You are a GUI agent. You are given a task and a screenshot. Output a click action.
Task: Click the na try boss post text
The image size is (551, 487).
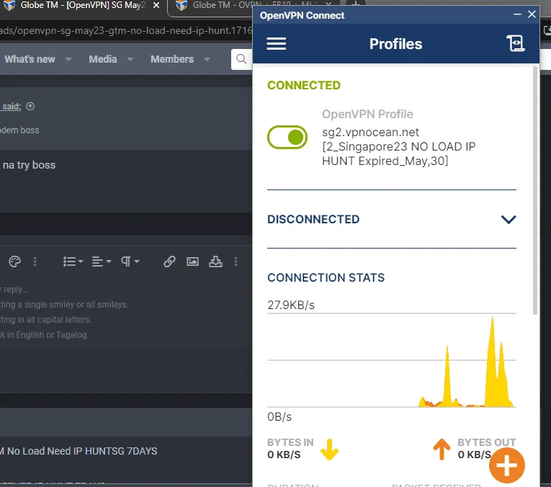pos(29,165)
